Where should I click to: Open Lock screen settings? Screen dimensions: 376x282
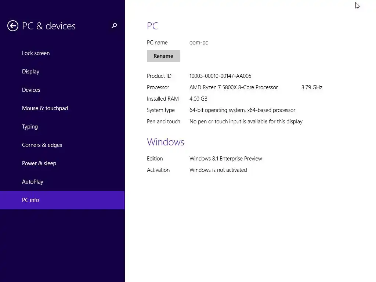[62, 53]
